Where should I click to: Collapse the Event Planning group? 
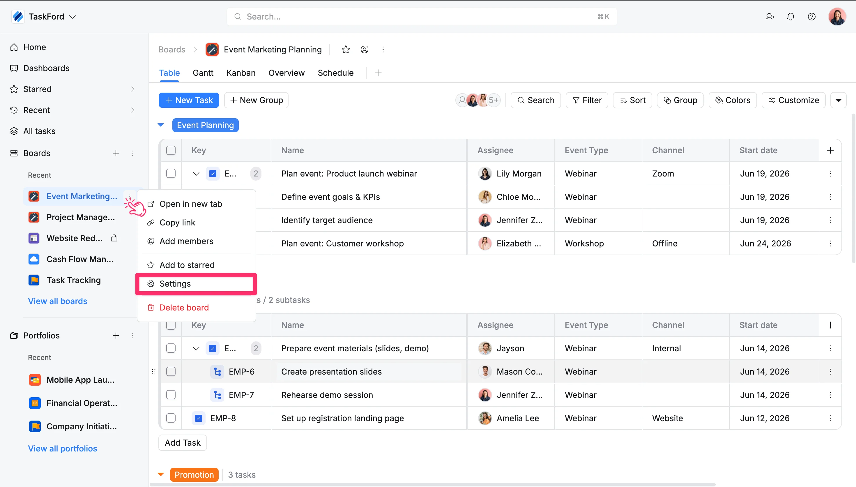point(161,125)
